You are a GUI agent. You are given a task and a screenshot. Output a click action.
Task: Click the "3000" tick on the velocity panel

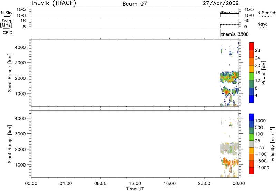(x=20, y=134)
